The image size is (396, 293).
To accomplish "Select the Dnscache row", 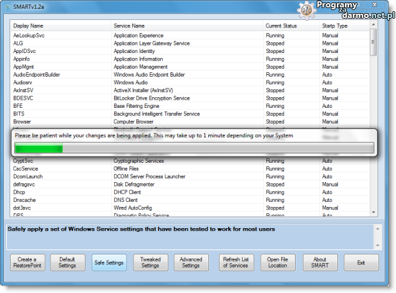I will [190, 200].
